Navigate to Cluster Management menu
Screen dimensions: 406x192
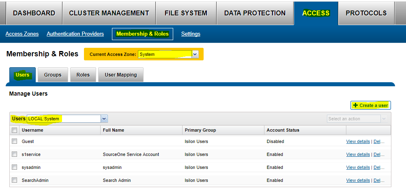pyautogui.click(x=109, y=13)
